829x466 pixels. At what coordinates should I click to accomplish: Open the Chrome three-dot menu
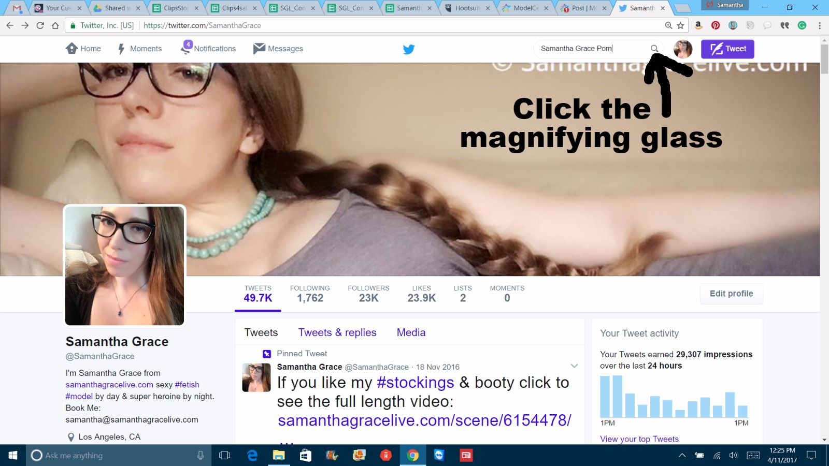[x=819, y=25]
